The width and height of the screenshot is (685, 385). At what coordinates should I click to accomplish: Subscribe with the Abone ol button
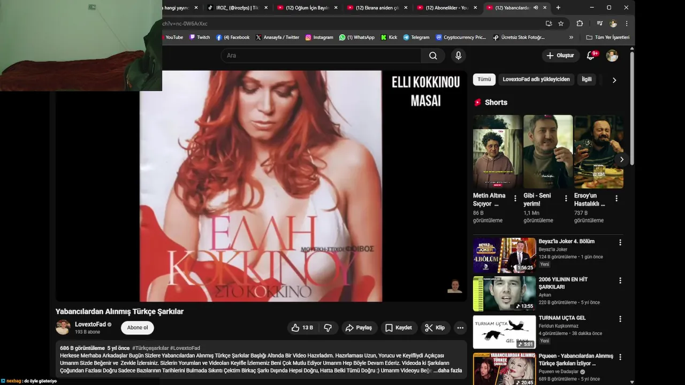pos(138,328)
